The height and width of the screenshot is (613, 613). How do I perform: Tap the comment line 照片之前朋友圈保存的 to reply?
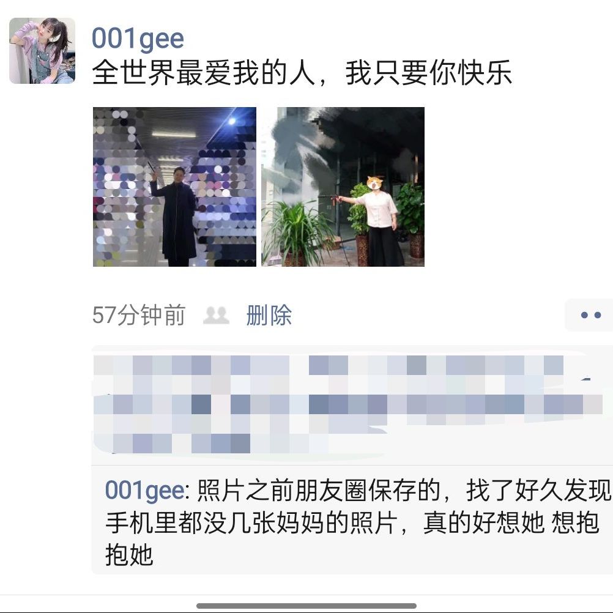pyautogui.click(x=318, y=490)
